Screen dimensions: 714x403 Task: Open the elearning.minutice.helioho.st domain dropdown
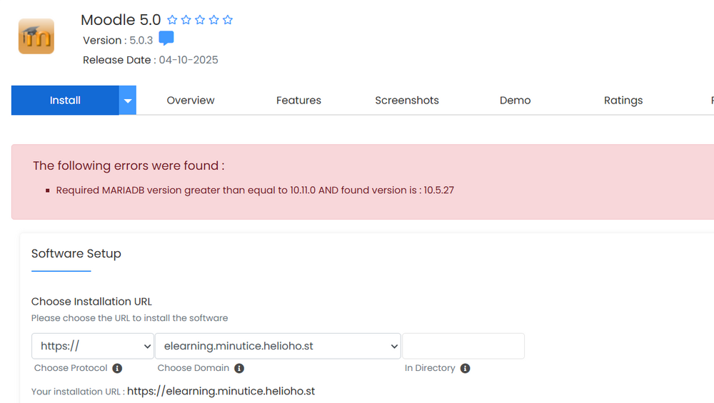278,346
